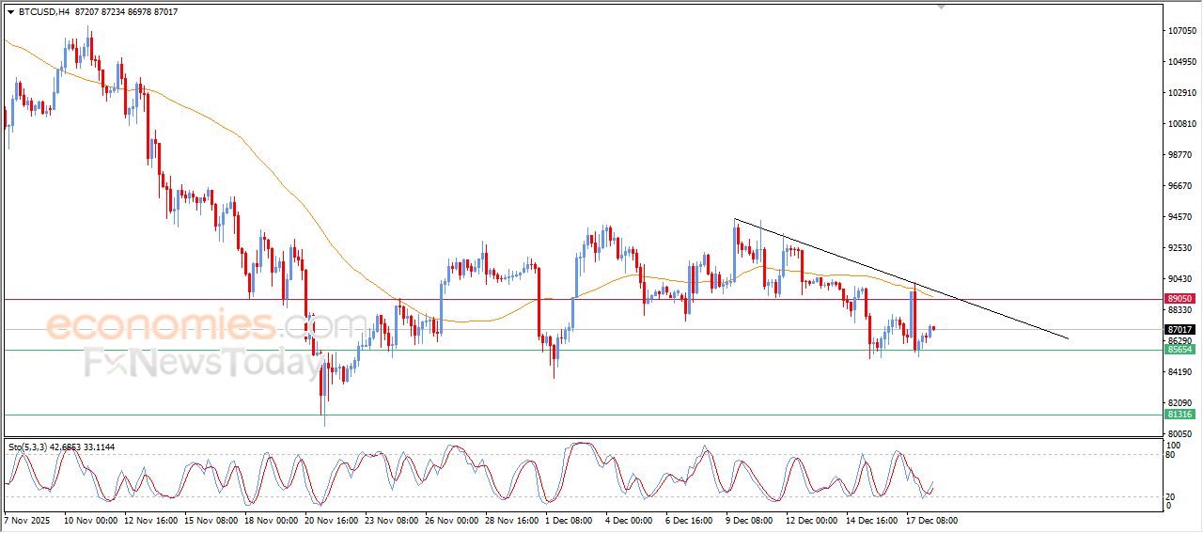The height and width of the screenshot is (533, 1203).
Task: Click the lower green horizontal support line
Action: coord(564,415)
